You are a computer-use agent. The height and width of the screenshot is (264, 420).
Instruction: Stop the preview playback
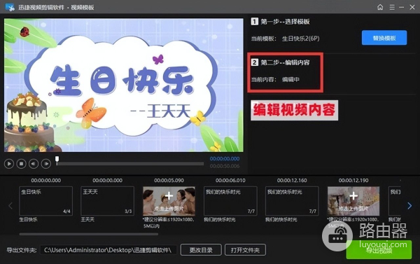pyautogui.click(x=21, y=163)
